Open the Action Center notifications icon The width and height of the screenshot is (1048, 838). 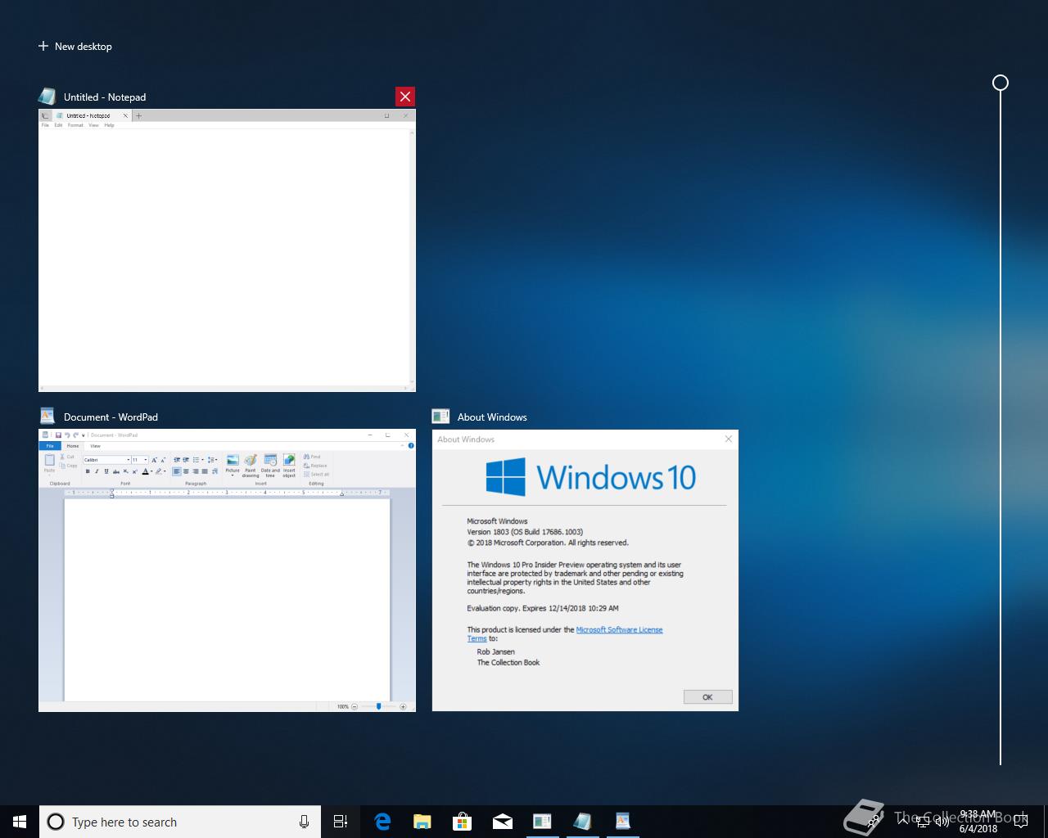(x=1020, y=822)
